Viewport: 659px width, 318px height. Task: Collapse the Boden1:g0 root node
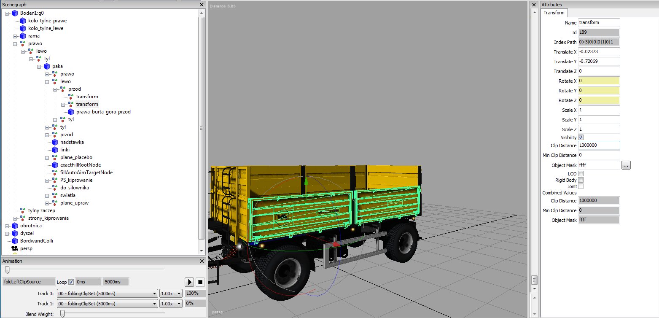tap(7, 13)
